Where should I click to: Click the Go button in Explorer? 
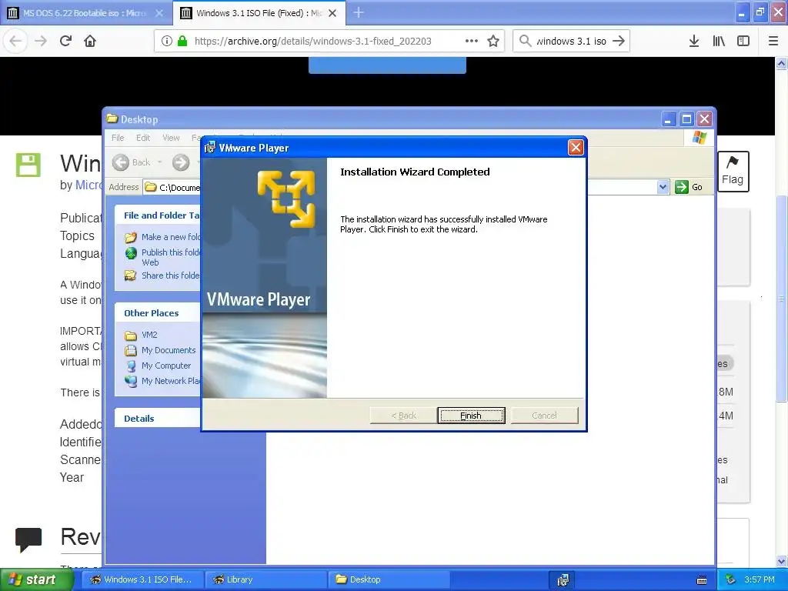tap(689, 187)
